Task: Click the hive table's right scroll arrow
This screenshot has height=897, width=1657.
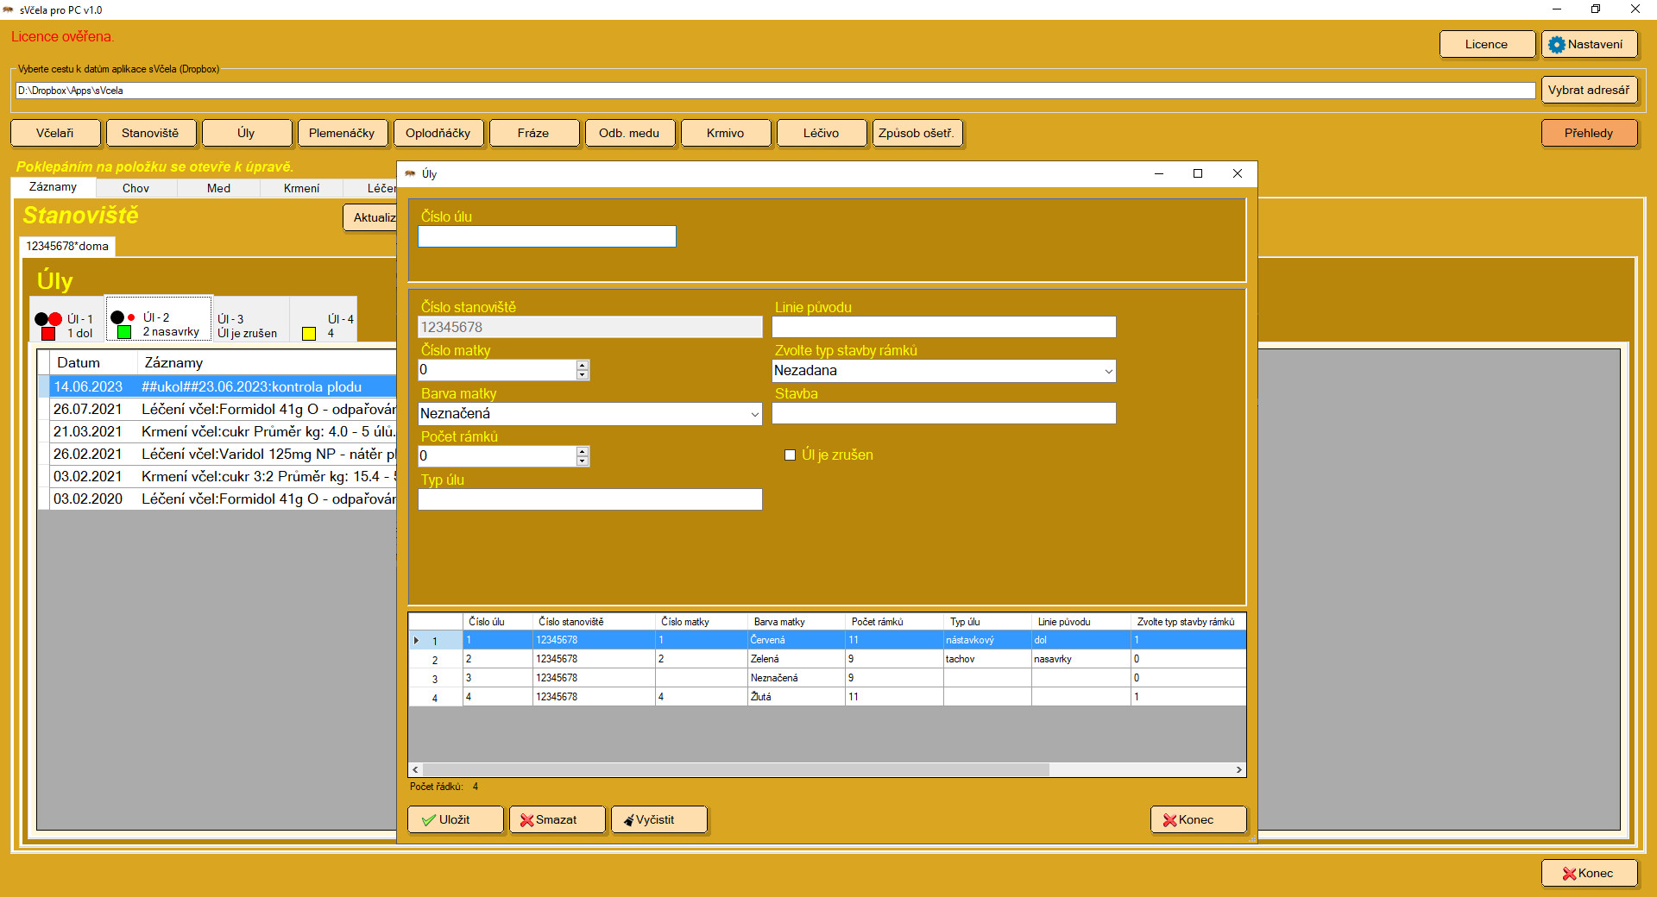Action: (x=1238, y=769)
